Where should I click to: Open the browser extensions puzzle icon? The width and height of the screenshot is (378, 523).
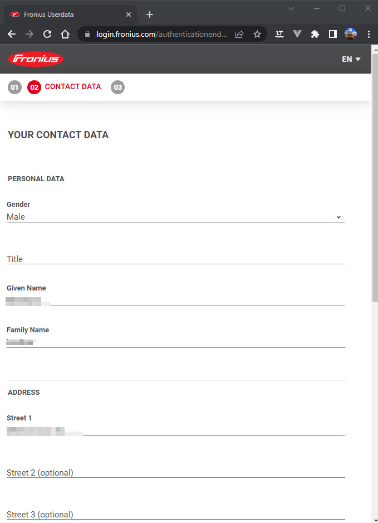[315, 34]
